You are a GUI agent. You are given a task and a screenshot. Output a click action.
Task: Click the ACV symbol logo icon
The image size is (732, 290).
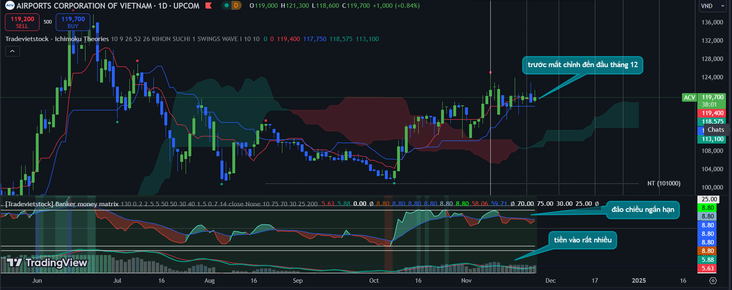point(9,6)
